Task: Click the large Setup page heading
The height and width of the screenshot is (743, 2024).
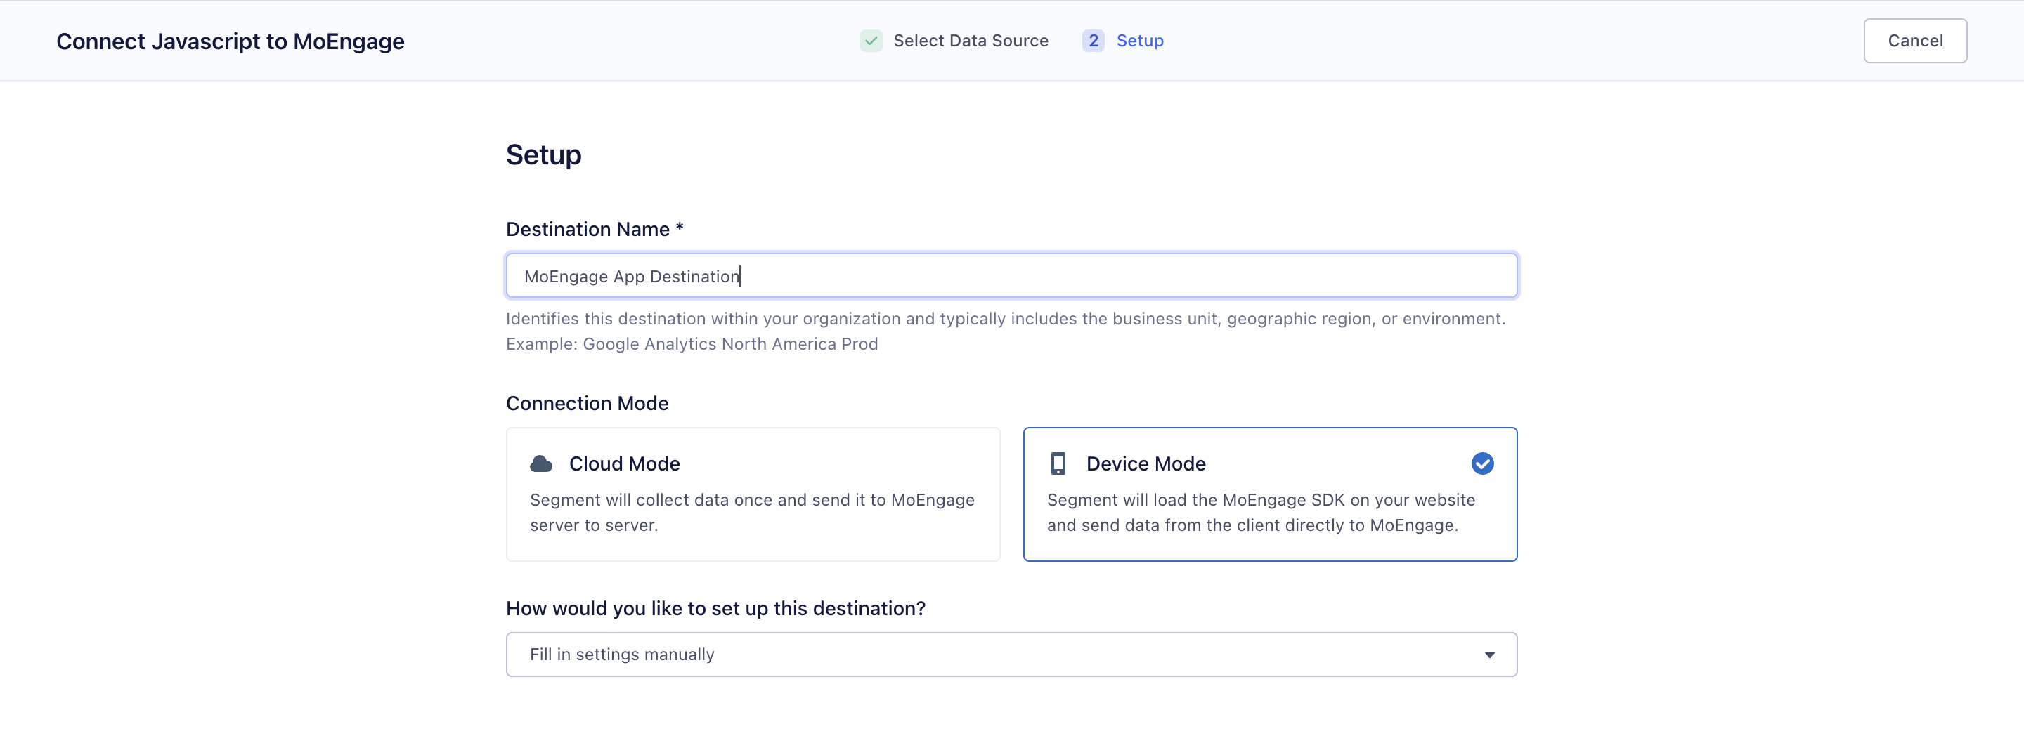Action: [x=543, y=154]
